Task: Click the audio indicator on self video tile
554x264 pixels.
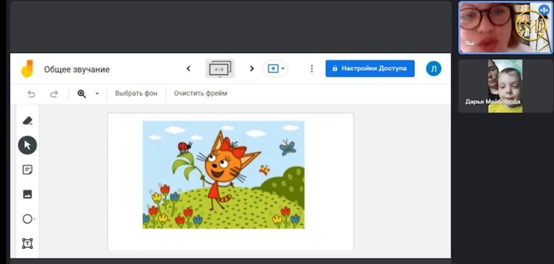Action: point(543,10)
